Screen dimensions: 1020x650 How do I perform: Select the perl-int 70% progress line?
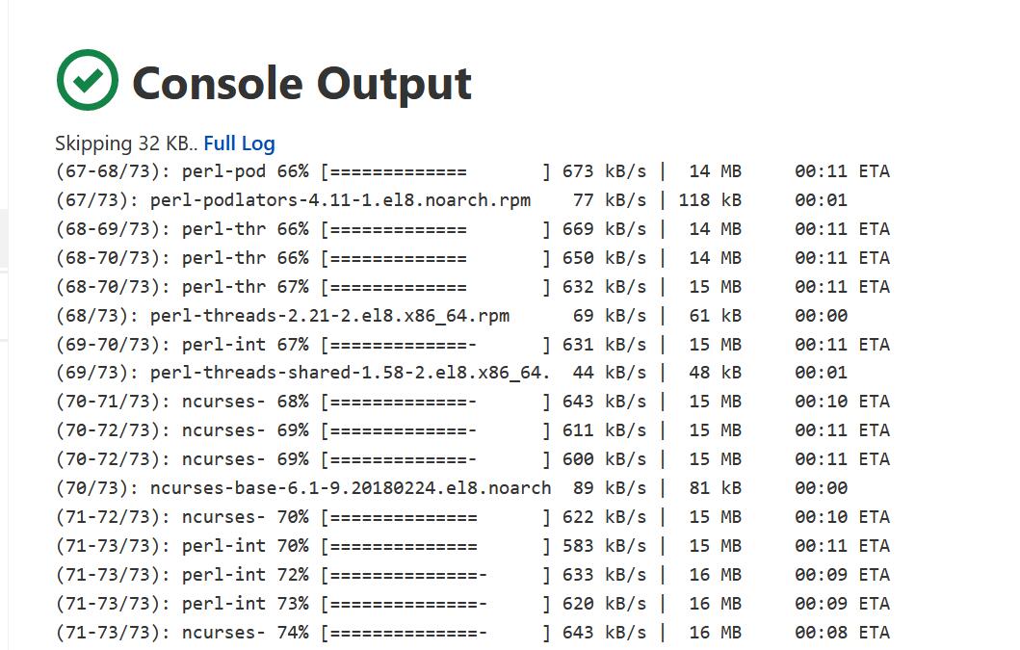point(473,545)
